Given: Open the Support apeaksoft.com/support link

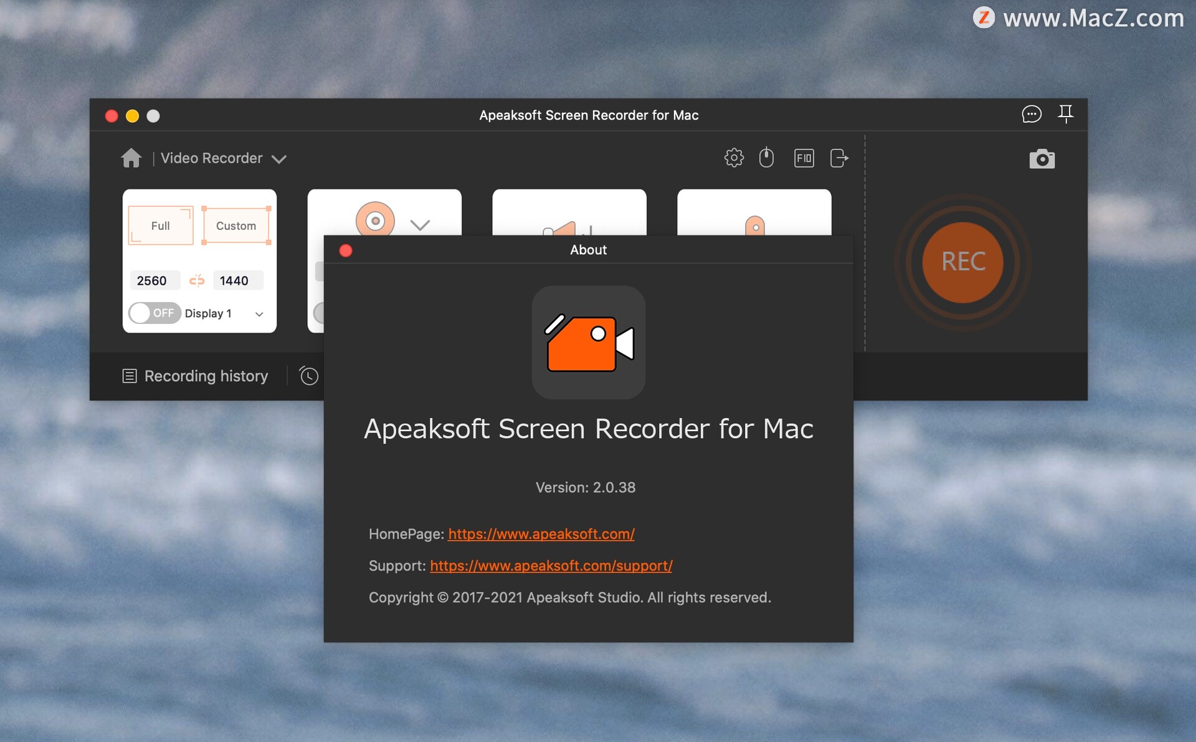Looking at the screenshot, I should [x=551, y=566].
